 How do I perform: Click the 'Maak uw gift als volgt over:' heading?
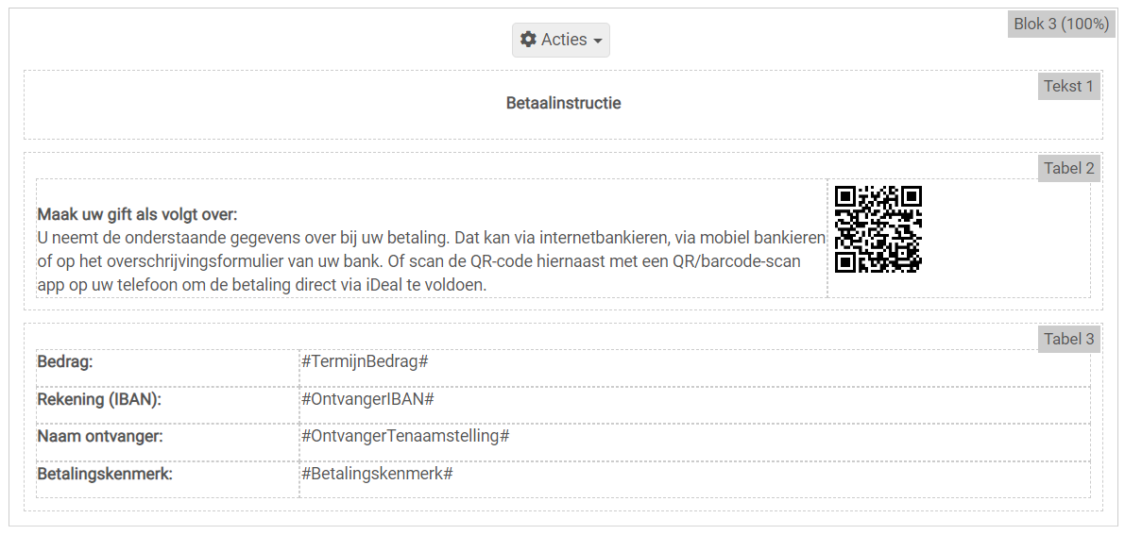click(137, 214)
